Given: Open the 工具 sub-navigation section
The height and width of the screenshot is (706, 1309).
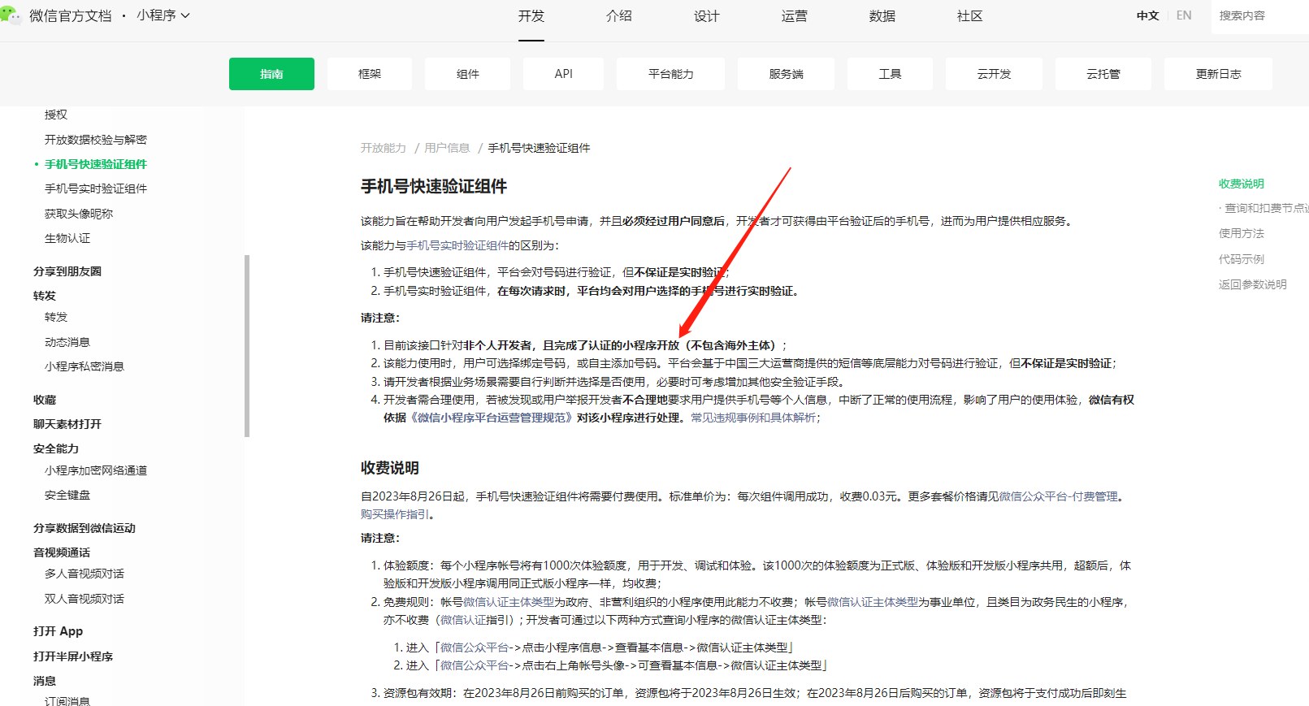Looking at the screenshot, I should click(x=890, y=74).
